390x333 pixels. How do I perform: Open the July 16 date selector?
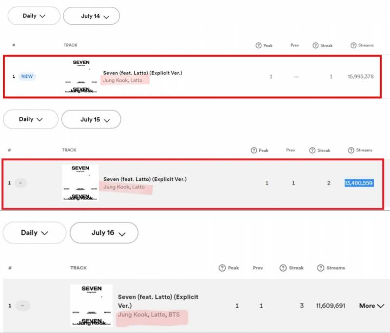coord(104,233)
